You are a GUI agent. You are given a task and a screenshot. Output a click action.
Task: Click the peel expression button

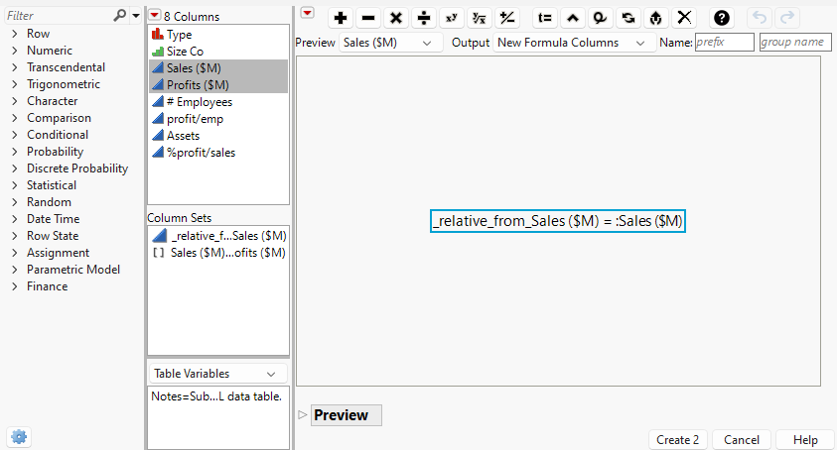[x=656, y=18]
